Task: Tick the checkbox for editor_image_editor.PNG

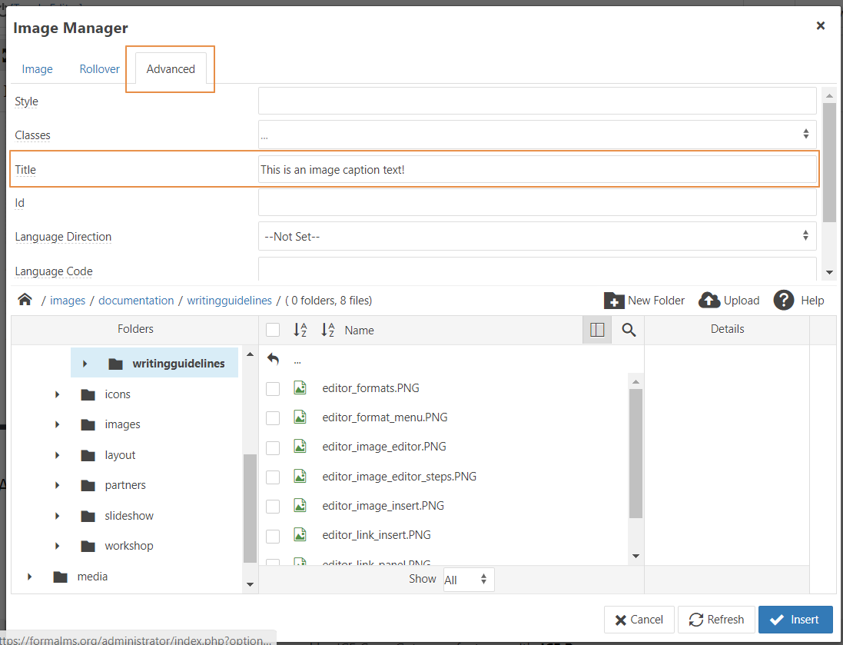Action: [273, 447]
